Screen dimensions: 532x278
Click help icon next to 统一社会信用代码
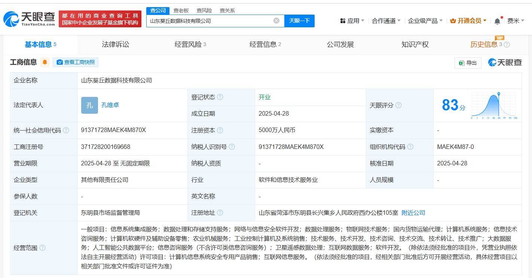[66, 130]
